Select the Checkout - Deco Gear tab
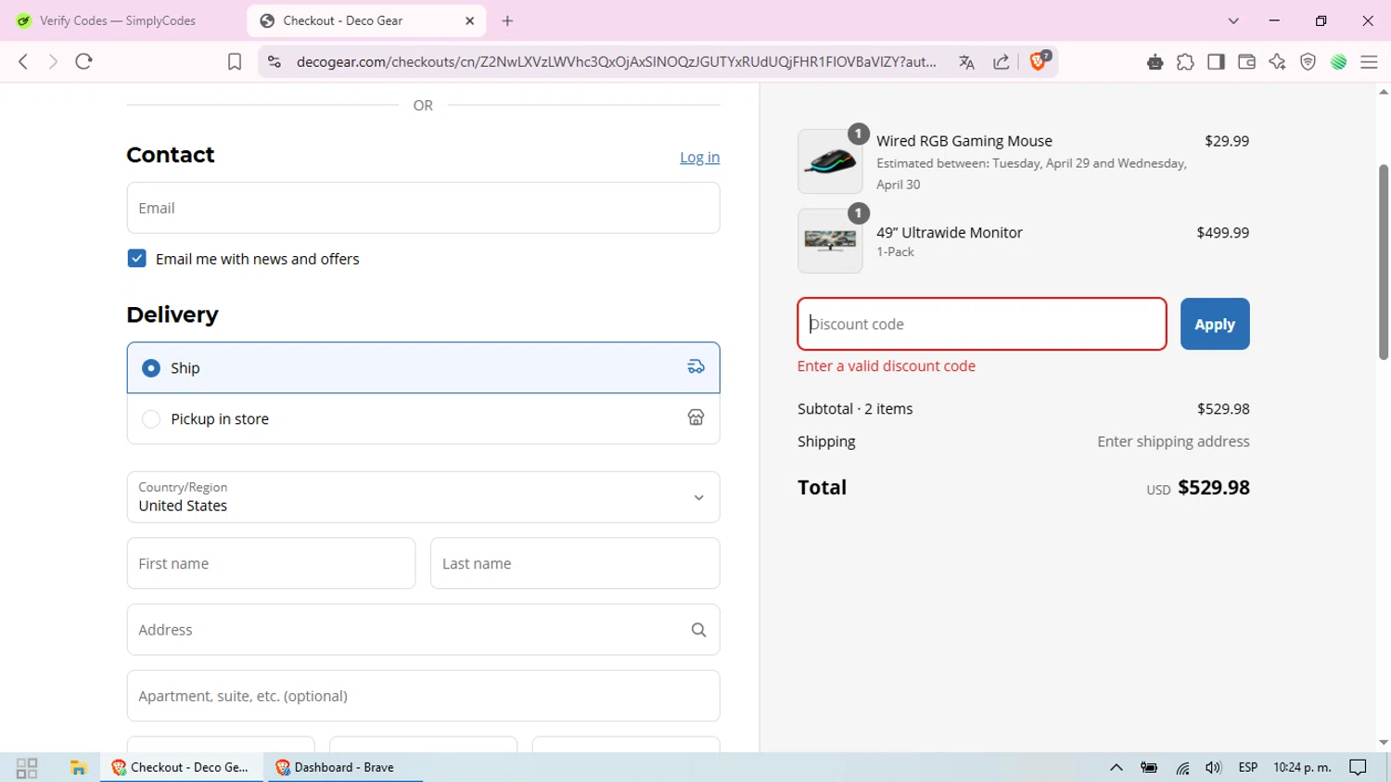 point(366,20)
